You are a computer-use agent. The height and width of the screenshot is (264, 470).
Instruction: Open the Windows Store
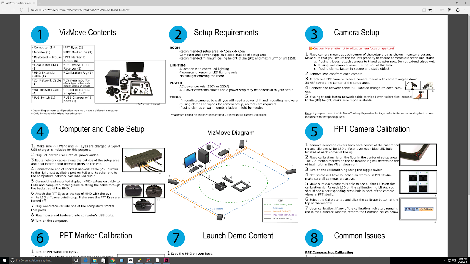click(x=104, y=260)
